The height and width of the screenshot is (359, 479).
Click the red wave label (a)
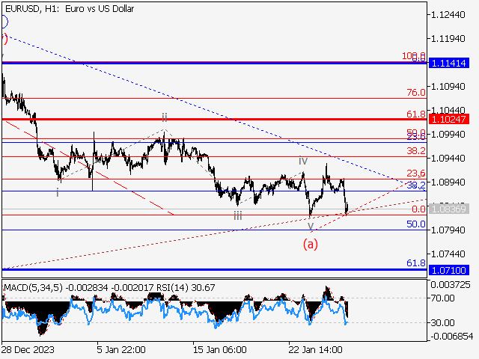[311, 245]
